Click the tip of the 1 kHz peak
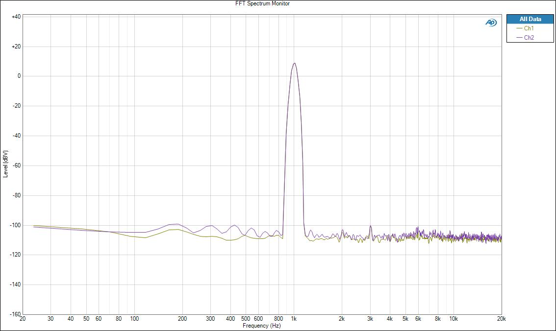Viewport: 556px width, 331px height. pos(294,63)
